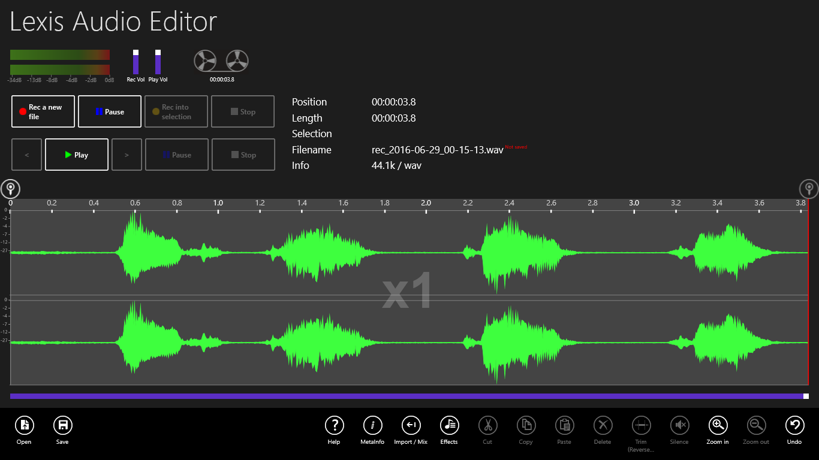Click the Lexis Audio Editor title
Screen dimensions: 819x460
coord(113,22)
